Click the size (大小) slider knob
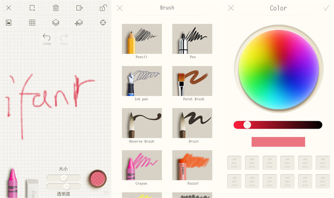 [x=63, y=178]
